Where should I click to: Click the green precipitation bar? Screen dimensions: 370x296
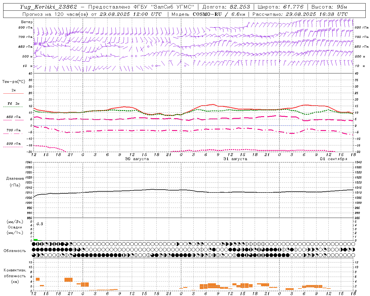pyautogui.click(x=36, y=240)
